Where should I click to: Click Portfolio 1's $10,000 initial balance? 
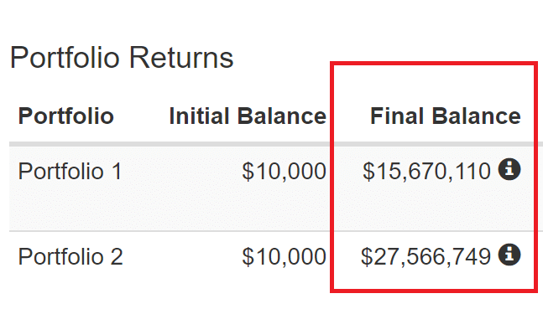[x=284, y=171]
